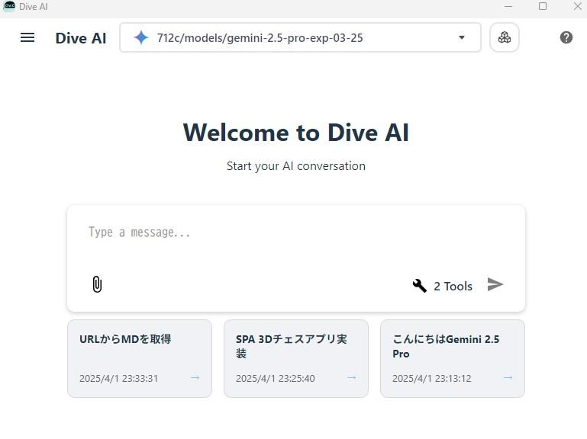The image size is (587, 439).
Task: Open the model selector dropdown
Action: click(300, 37)
